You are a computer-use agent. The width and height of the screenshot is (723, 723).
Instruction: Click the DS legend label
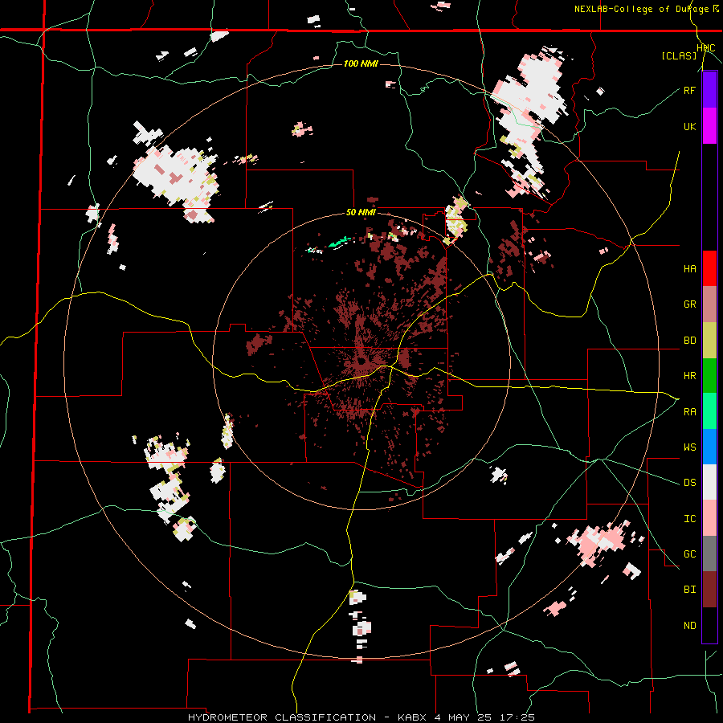click(689, 483)
